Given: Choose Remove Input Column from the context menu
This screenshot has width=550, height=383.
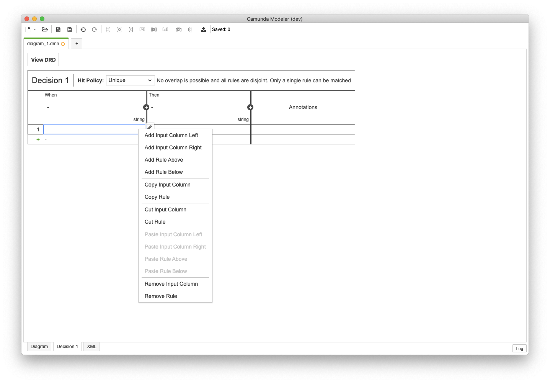Looking at the screenshot, I should (171, 284).
